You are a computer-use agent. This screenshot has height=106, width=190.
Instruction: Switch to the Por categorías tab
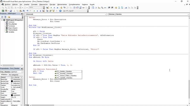[13, 75]
